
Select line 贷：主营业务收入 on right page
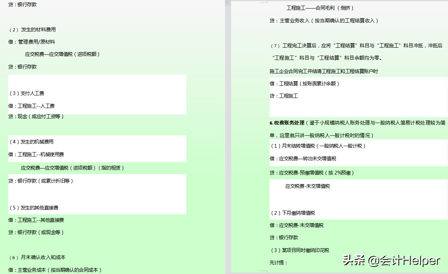325,21
